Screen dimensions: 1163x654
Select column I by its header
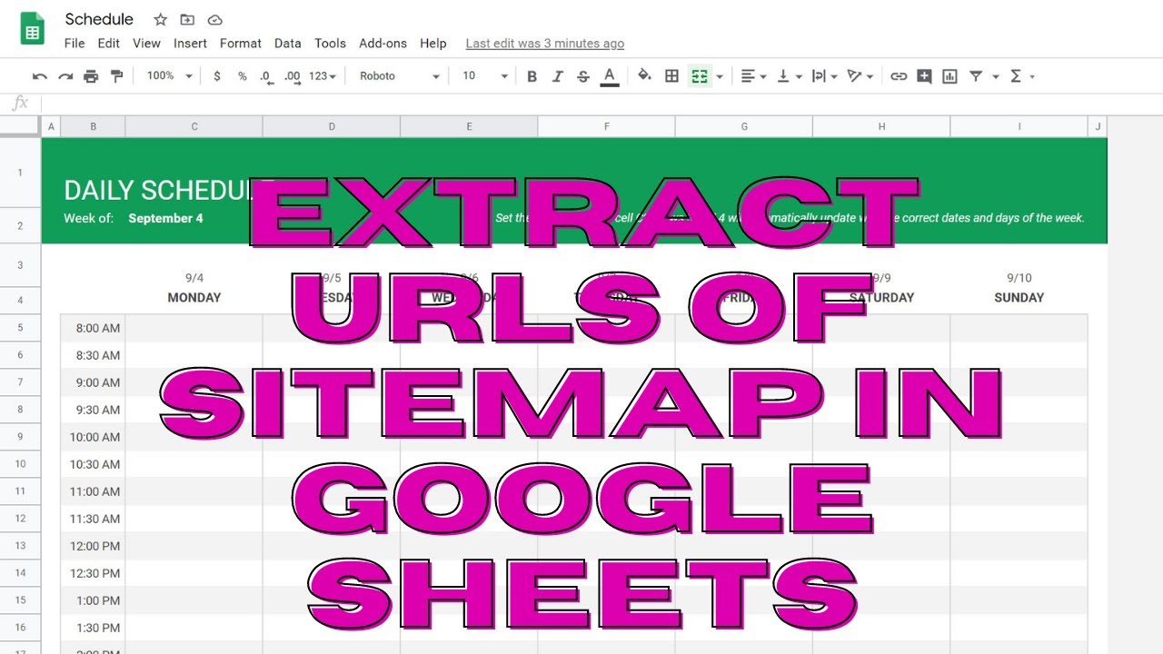tap(1019, 127)
